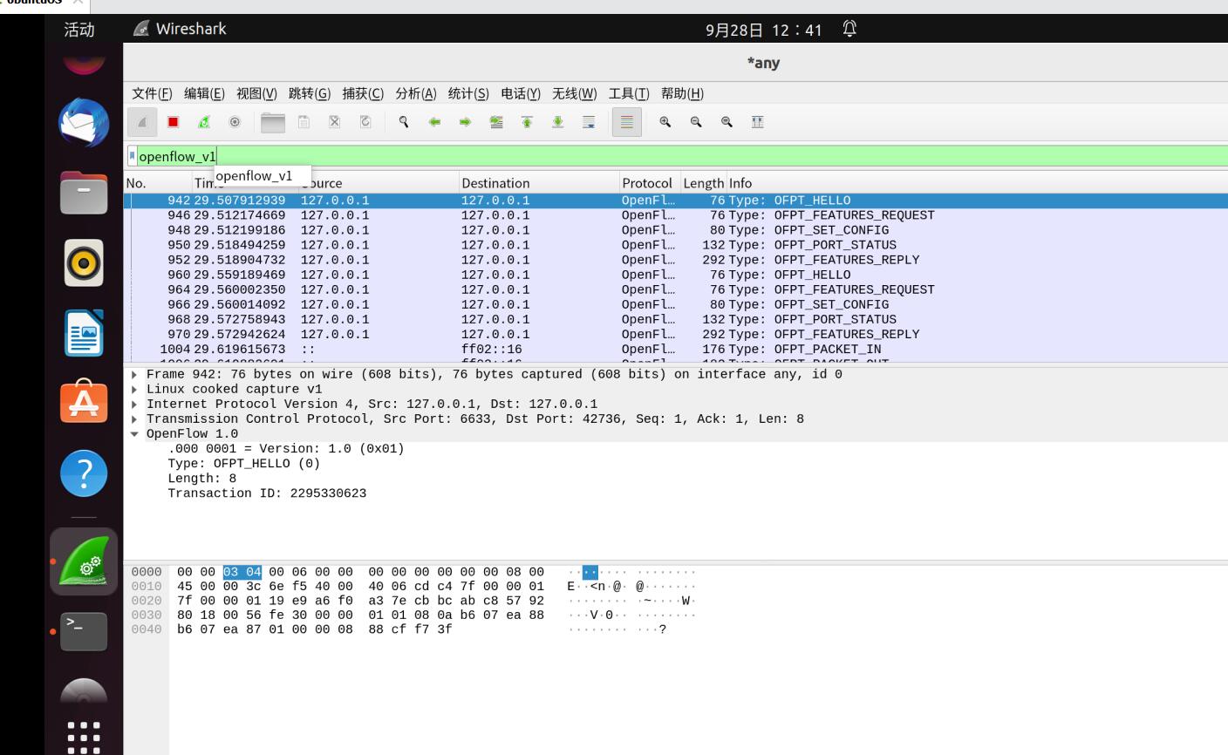Screen dimensions: 1228x755
Task: Jump to the first packet
Action: pyautogui.click(x=527, y=122)
